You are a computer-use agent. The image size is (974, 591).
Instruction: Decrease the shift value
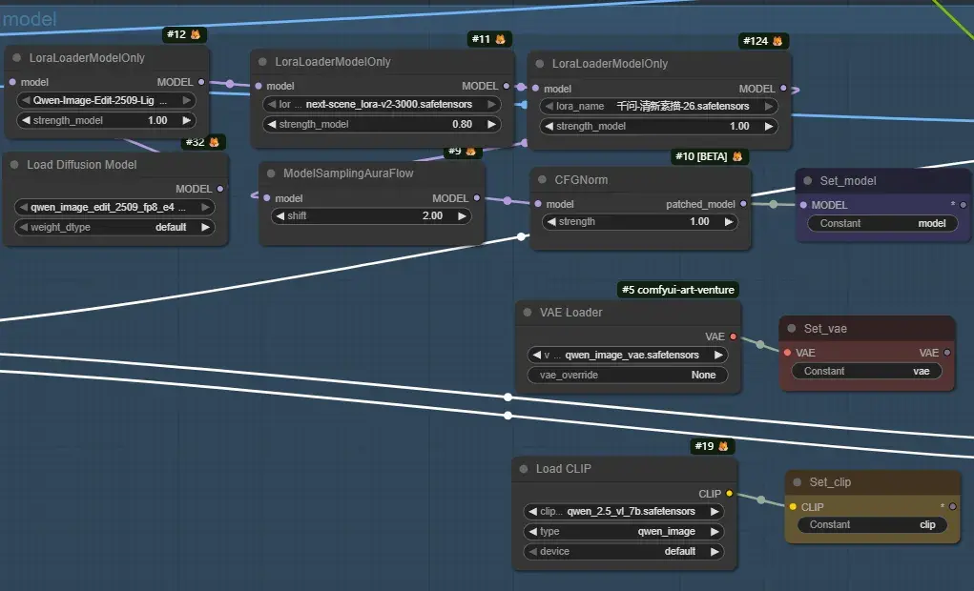[280, 215]
